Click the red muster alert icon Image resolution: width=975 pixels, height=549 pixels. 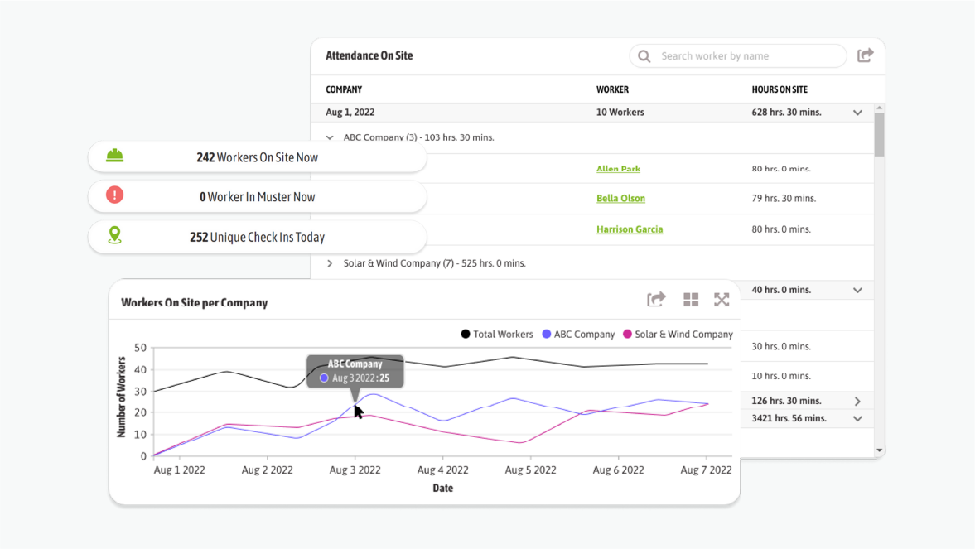tap(115, 195)
